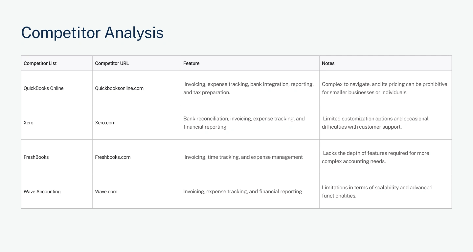This screenshot has width=473, height=252.
Task: Select the QuickBooks Online cell
Action: tap(44, 88)
